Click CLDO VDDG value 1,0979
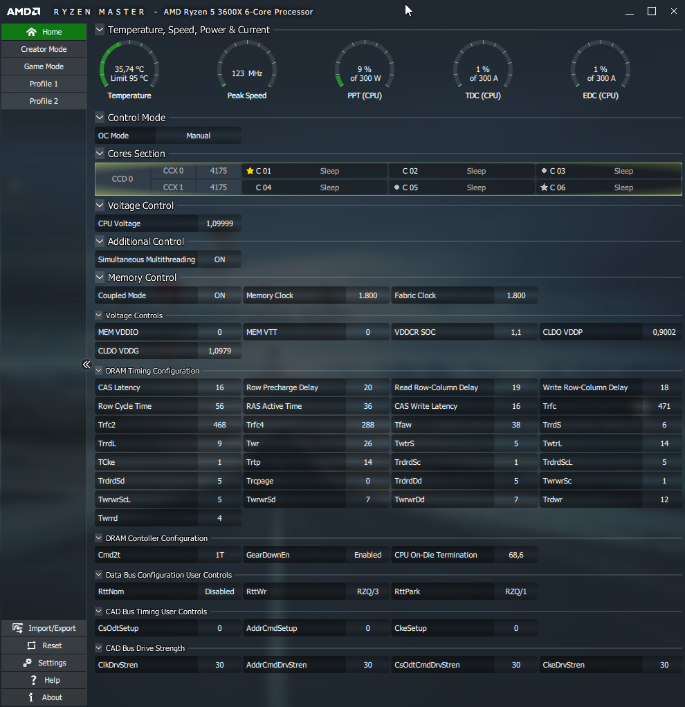The width and height of the screenshot is (685, 707). (x=219, y=351)
